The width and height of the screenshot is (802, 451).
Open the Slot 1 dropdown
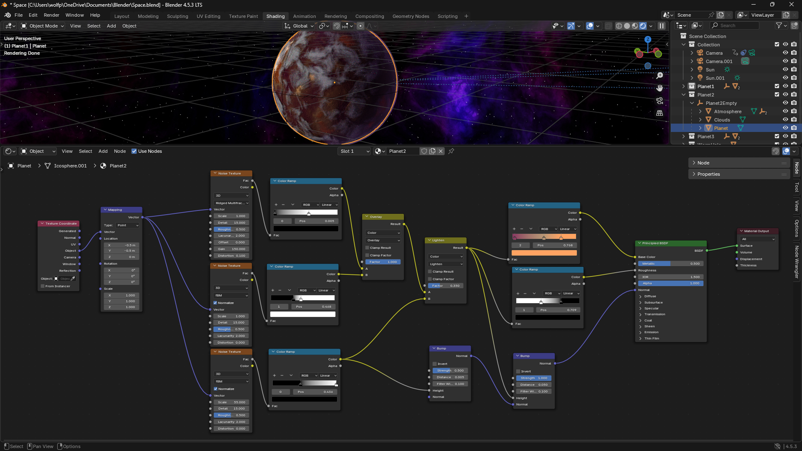354,151
